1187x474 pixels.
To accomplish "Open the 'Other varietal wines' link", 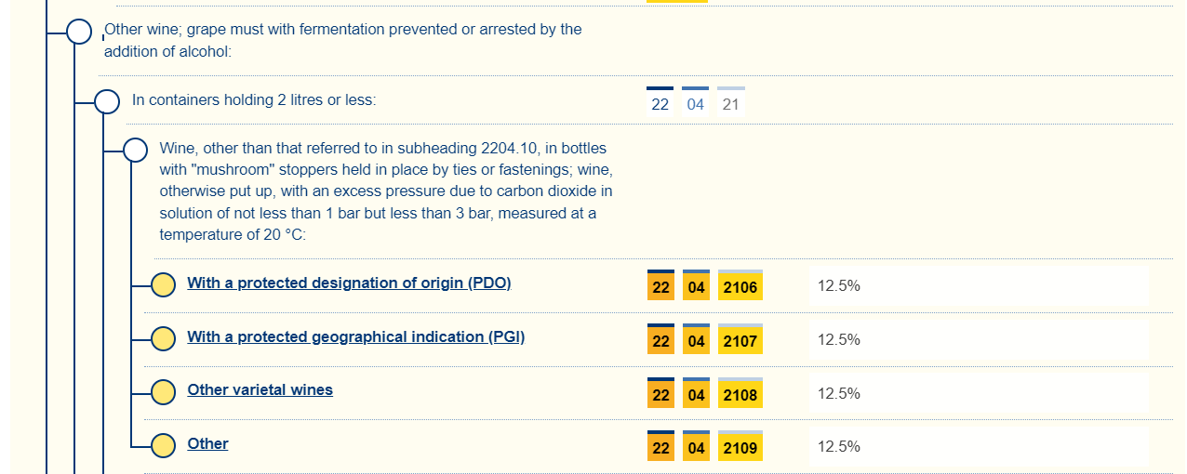I will 260,390.
